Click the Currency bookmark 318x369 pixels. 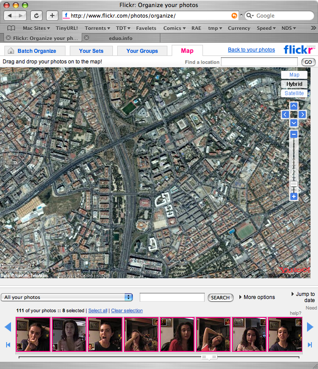239,28
